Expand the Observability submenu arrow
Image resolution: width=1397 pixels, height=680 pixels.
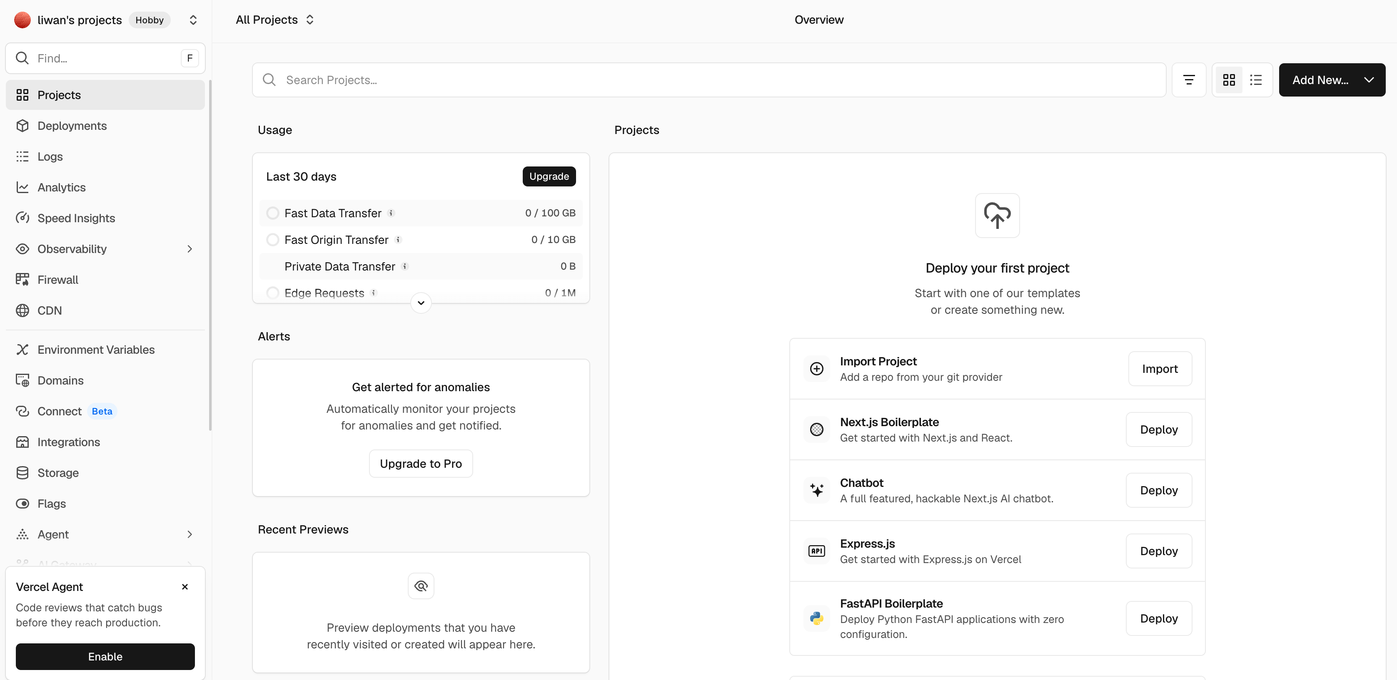tap(190, 249)
